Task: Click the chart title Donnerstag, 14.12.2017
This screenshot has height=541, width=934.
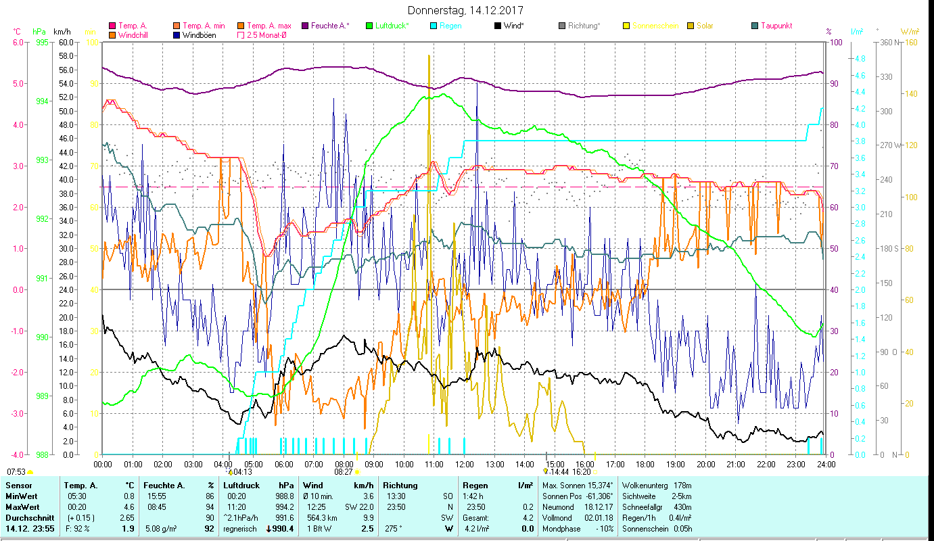Action: pos(466,11)
